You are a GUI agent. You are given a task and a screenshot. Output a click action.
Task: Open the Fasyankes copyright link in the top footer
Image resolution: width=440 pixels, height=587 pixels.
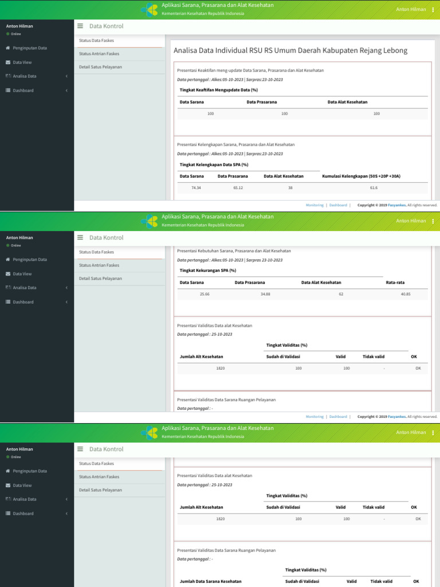pyautogui.click(x=396, y=205)
